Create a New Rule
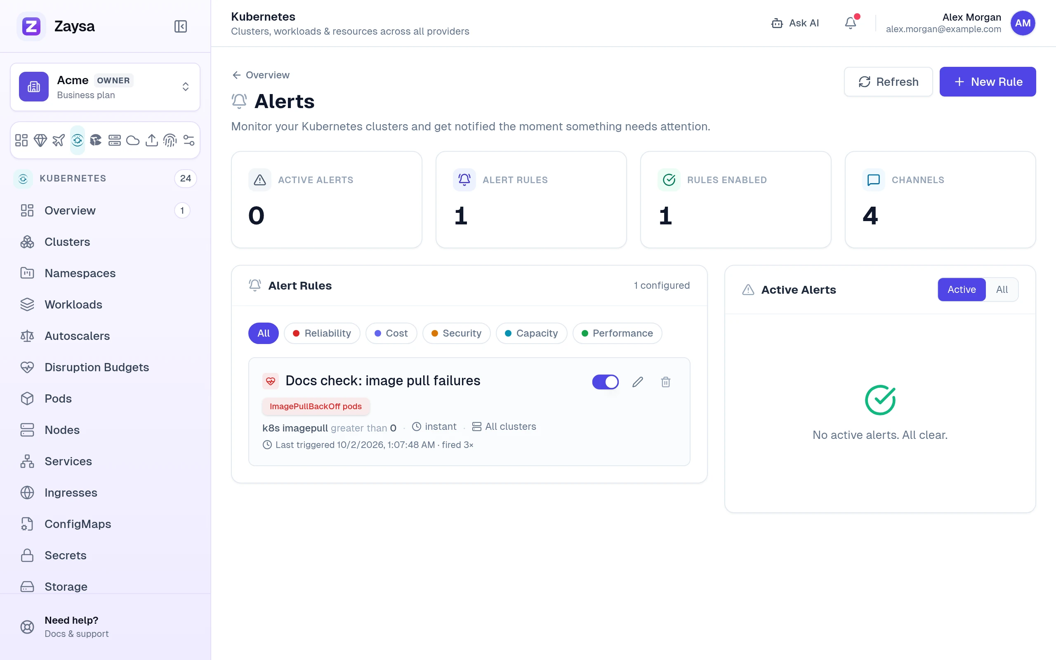Image resolution: width=1056 pixels, height=660 pixels. (x=988, y=82)
